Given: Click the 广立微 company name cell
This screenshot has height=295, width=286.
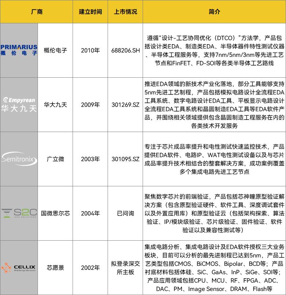Looking at the screenshot, I should coord(55,159).
